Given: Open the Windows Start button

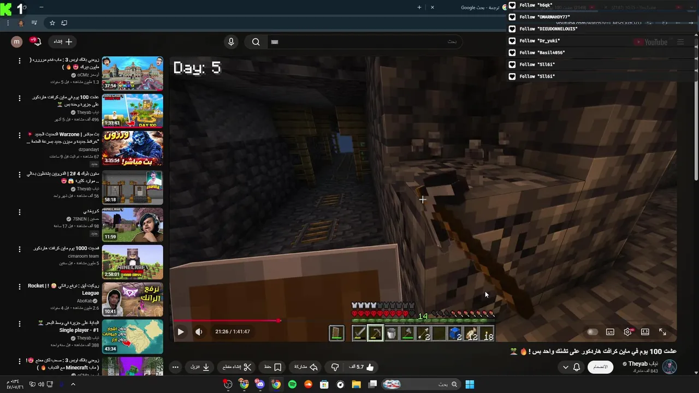Looking at the screenshot, I should pos(470,384).
